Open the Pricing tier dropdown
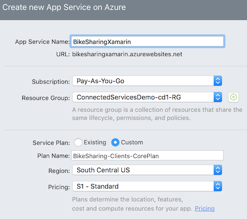Screen dimensions: 247x219 coord(147,186)
